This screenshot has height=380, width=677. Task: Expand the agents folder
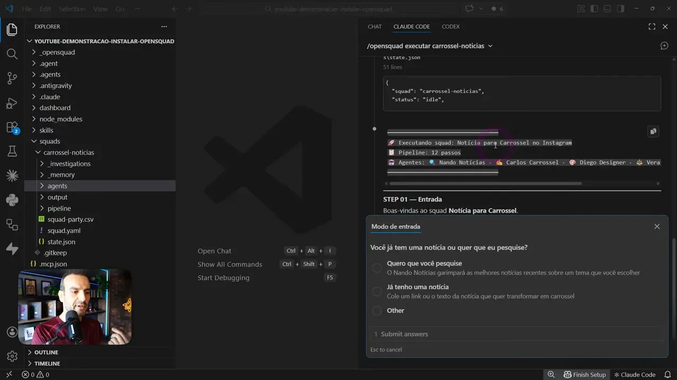click(57, 186)
